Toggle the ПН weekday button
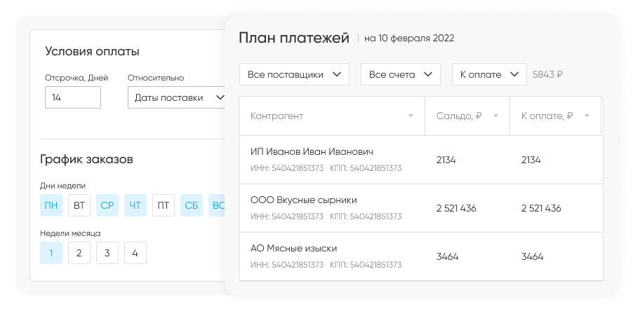The height and width of the screenshot is (311, 633). click(51, 205)
